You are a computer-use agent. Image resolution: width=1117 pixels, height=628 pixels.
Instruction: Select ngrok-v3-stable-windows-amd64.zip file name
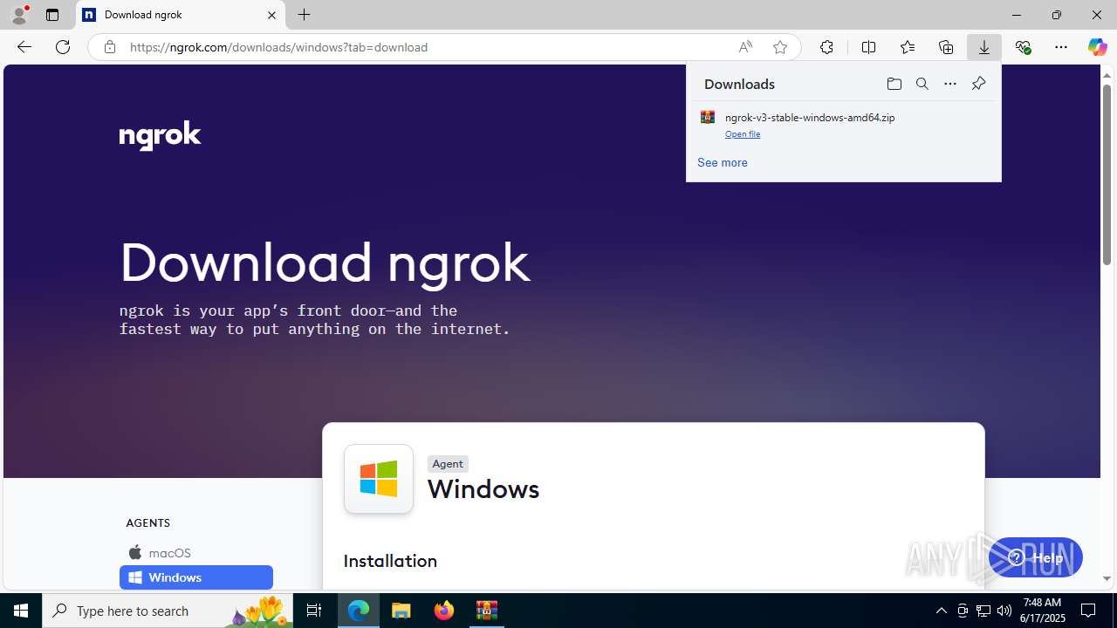pyautogui.click(x=810, y=117)
